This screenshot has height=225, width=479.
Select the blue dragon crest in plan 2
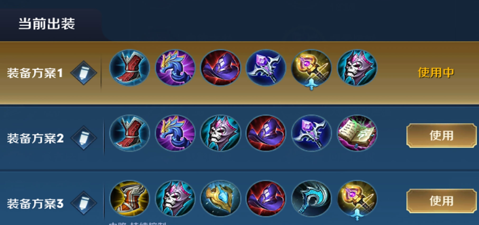pyautogui.click(x=175, y=133)
